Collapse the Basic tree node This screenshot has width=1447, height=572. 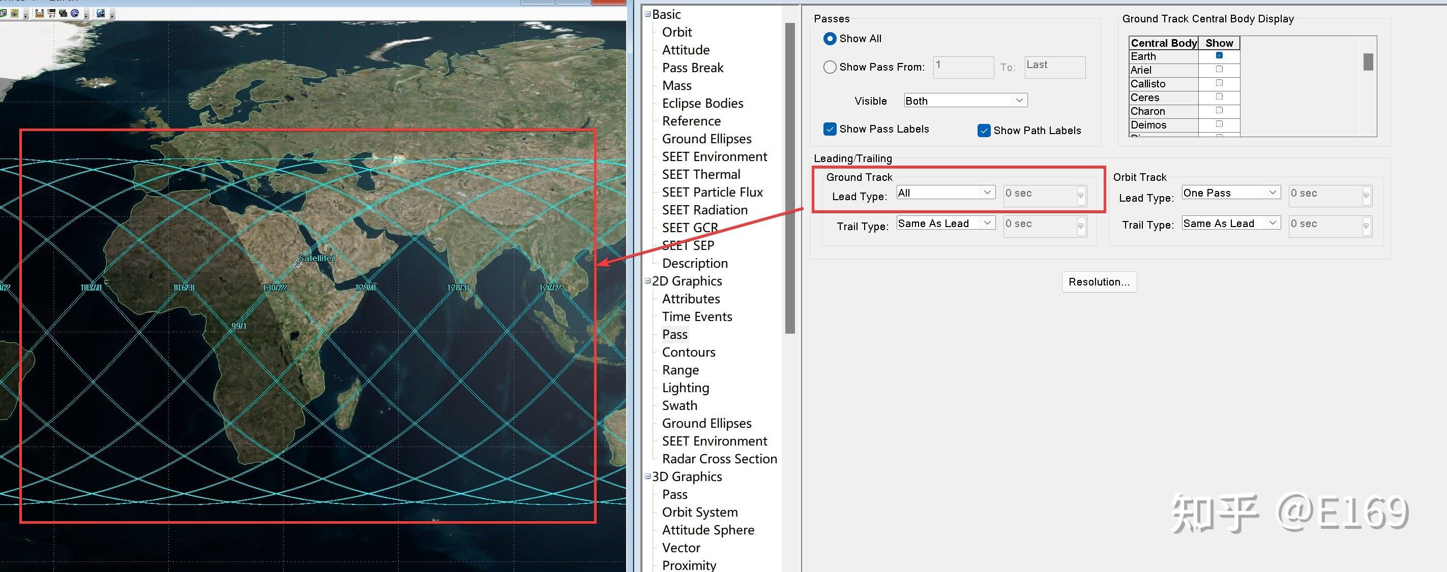coord(647,15)
